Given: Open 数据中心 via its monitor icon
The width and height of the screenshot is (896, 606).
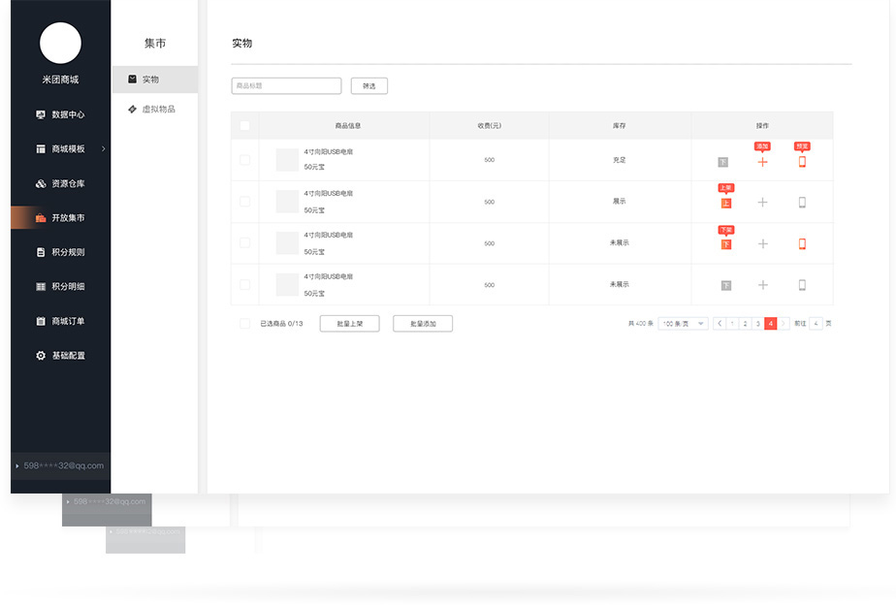Looking at the screenshot, I should click(x=41, y=114).
